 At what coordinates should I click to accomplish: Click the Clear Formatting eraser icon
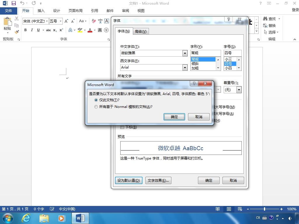pyautogui.click(x=94, y=21)
